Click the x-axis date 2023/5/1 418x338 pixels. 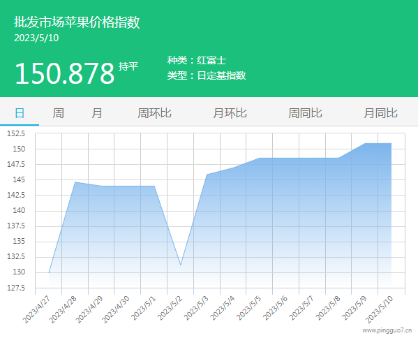click(x=143, y=309)
